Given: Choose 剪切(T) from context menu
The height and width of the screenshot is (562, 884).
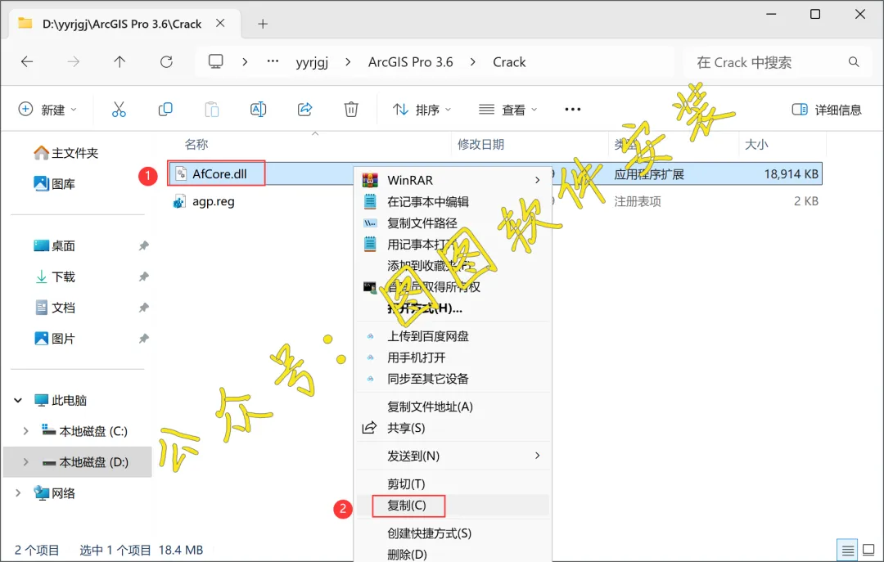Looking at the screenshot, I should pyautogui.click(x=453, y=483).
